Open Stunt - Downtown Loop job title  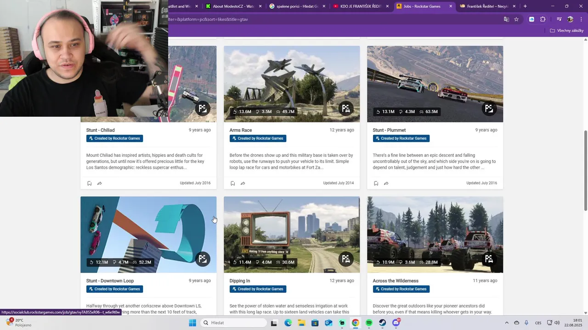pos(110,281)
